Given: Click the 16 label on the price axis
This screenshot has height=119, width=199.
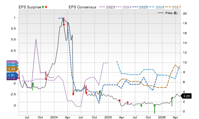Looking at the screenshot, I should coord(185,33).
